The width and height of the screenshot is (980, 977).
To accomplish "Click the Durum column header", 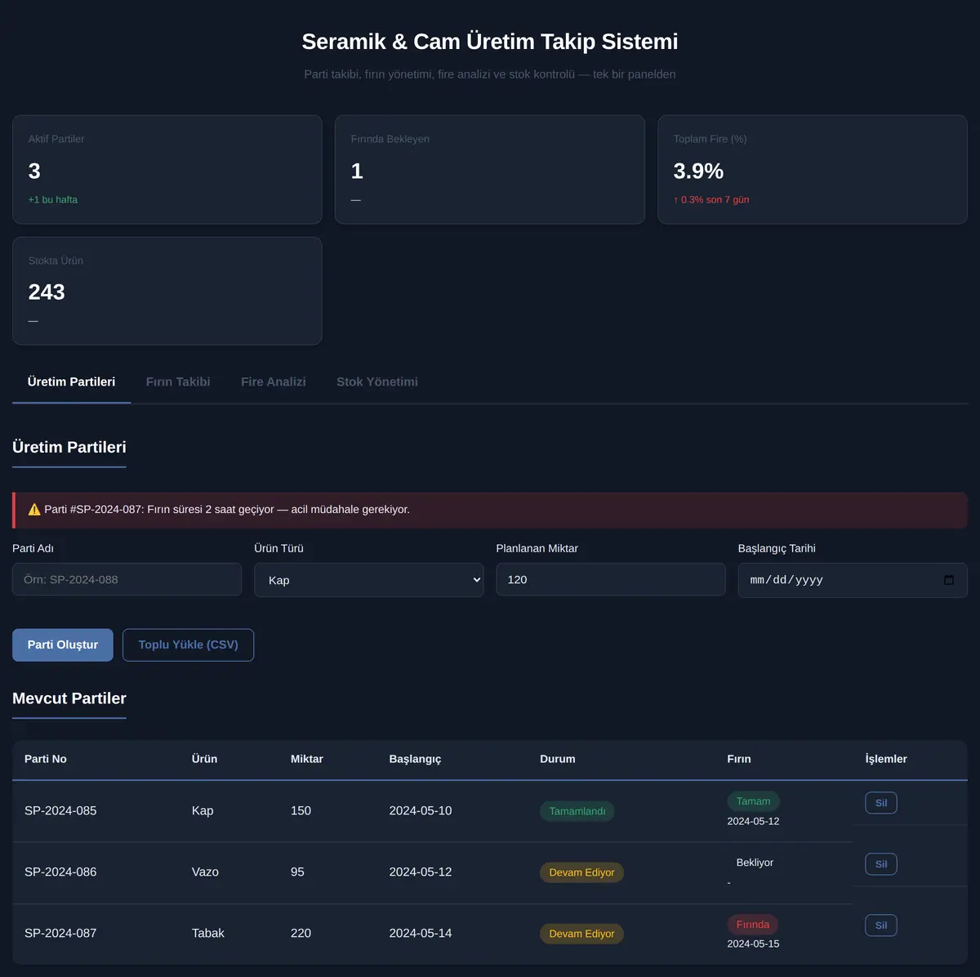I will (x=558, y=759).
